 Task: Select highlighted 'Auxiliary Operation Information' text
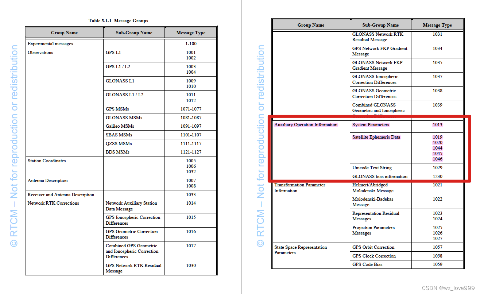point(306,125)
